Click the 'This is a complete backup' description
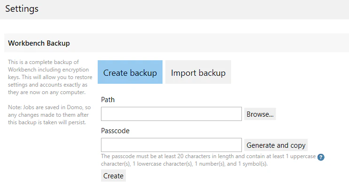The height and width of the screenshot is (184, 349). click(50, 77)
